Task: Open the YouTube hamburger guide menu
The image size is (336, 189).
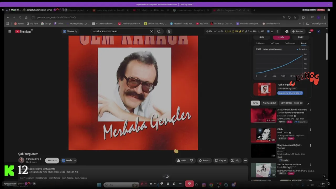Action: point(10,31)
